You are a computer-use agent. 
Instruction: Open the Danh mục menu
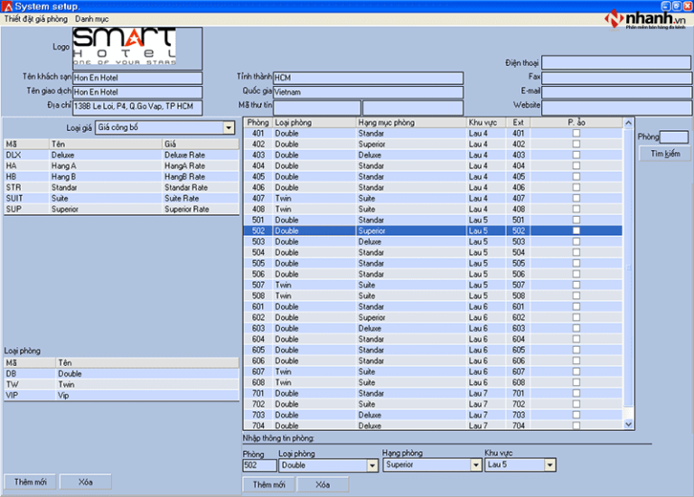pyautogui.click(x=93, y=19)
